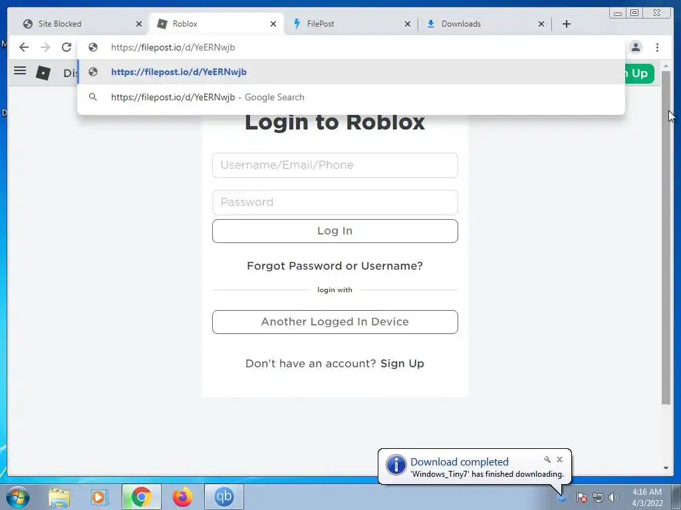Screen dimensions: 681x510
Task: Click the browser forward arrow
Action: (45, 47)
